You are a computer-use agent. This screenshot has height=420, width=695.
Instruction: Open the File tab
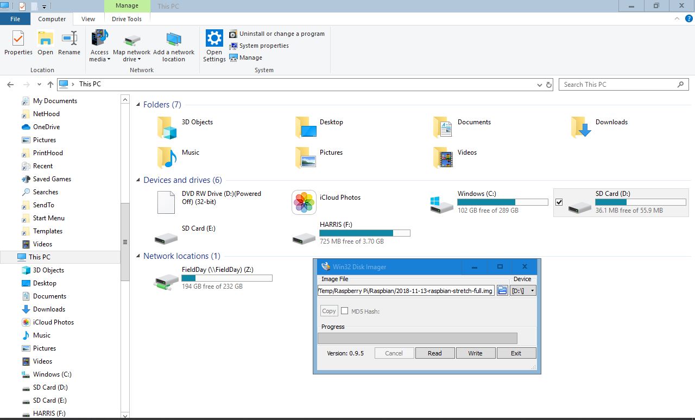tap(15, 19)
